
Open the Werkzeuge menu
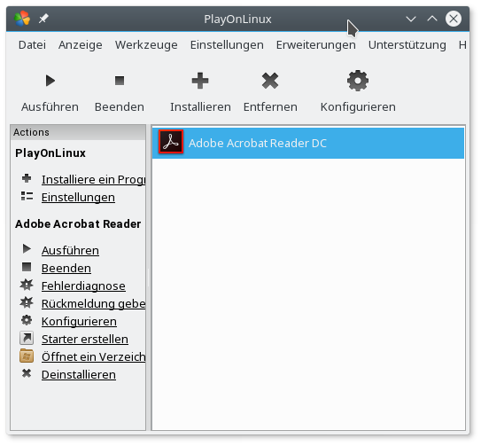click(x=146, y=45)
